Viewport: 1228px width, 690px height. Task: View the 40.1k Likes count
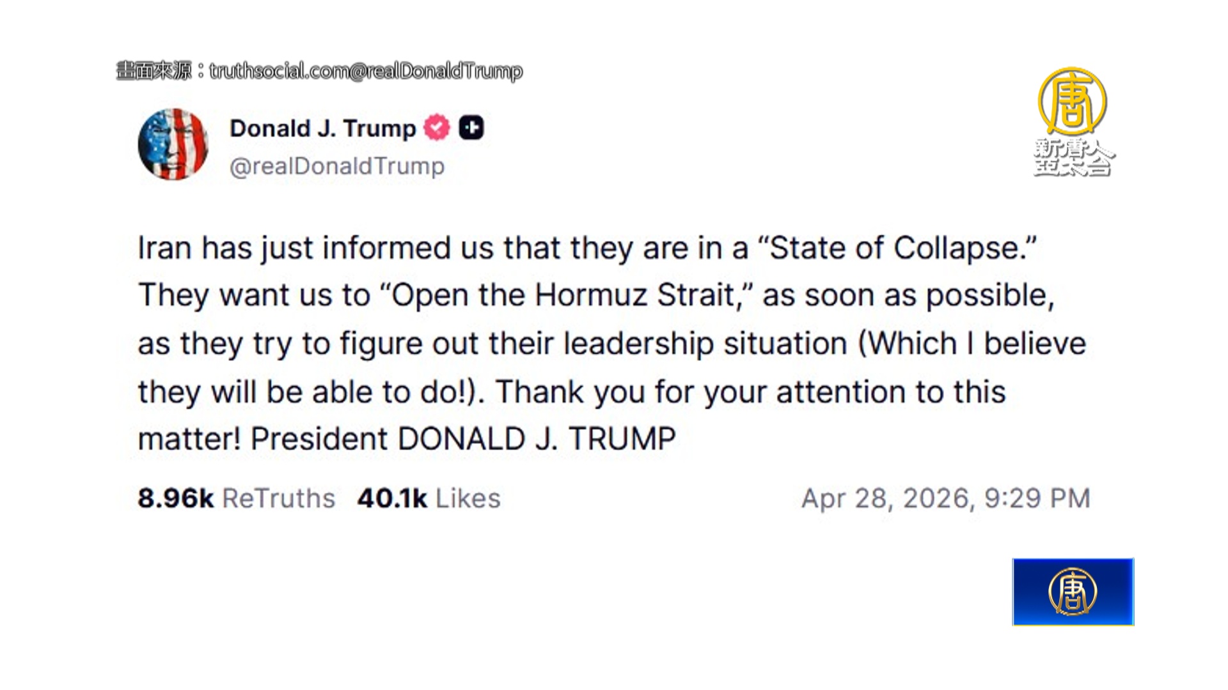(391, 498)
